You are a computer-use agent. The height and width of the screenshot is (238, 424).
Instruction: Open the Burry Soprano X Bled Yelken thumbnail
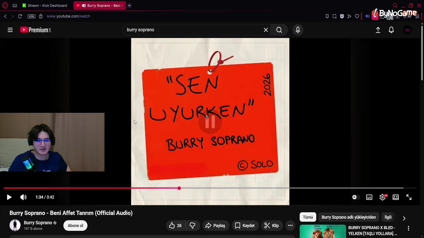(x=323, y=231)
